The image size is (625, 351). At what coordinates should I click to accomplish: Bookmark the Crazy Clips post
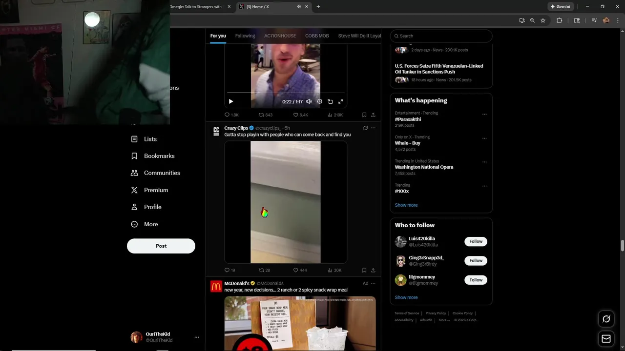[x=364, y=270]
